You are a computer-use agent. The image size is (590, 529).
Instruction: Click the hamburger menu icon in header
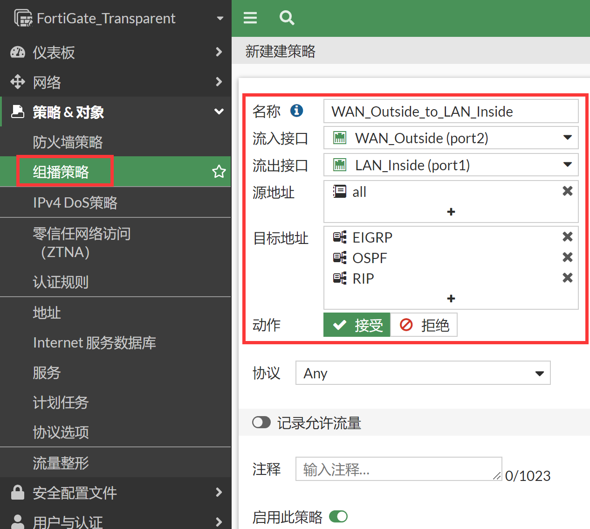[250, 18]
